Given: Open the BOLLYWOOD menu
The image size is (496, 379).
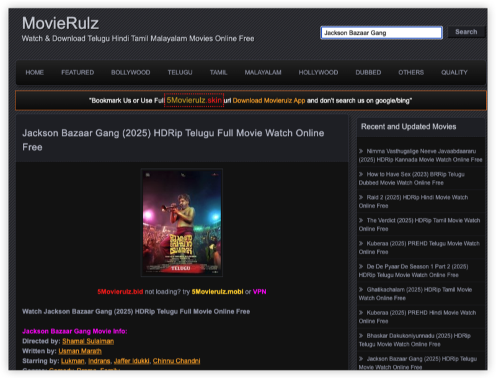Looking at the screenshot, I should tap(131, 73).
